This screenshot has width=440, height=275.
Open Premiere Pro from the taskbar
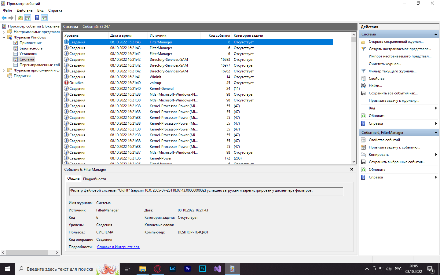[188, 269]
